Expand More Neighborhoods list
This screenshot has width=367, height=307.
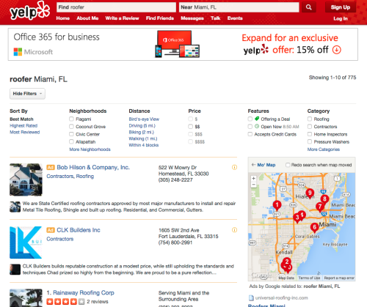click(90, 149)
